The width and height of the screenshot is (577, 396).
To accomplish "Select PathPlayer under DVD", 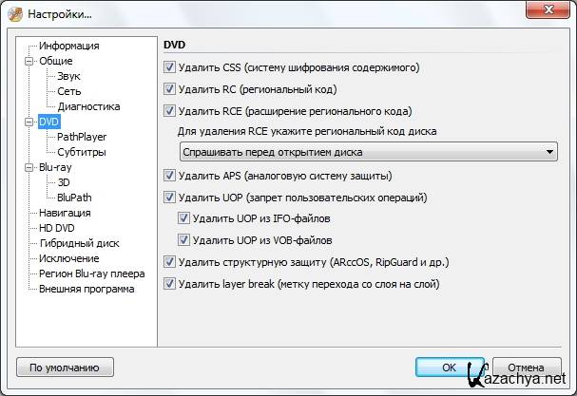I will tap(82, 137).
